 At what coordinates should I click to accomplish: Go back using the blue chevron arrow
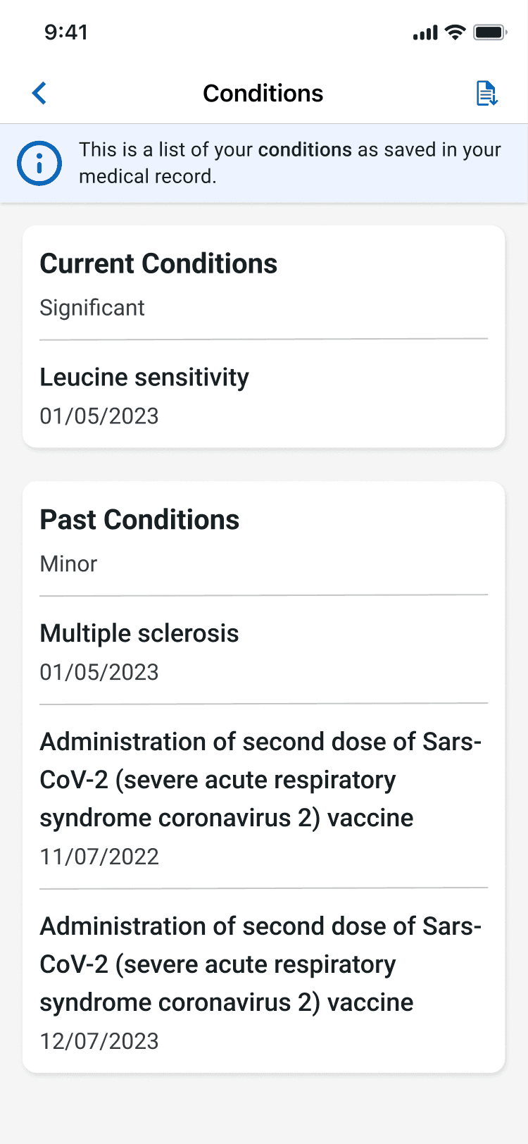pos(39,93)
